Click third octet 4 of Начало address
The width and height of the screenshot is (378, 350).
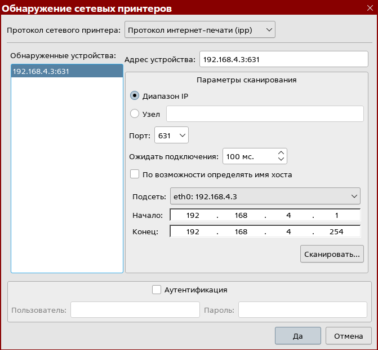pyautogui.click(x=288, y=215)
